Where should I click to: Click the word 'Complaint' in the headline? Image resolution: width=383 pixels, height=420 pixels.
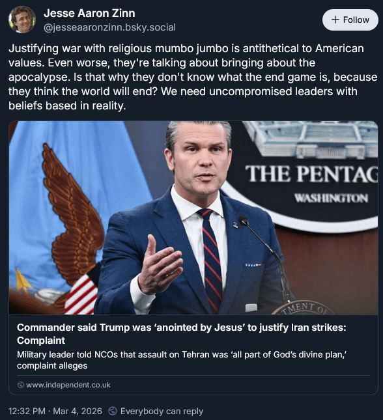pos(41,341)
